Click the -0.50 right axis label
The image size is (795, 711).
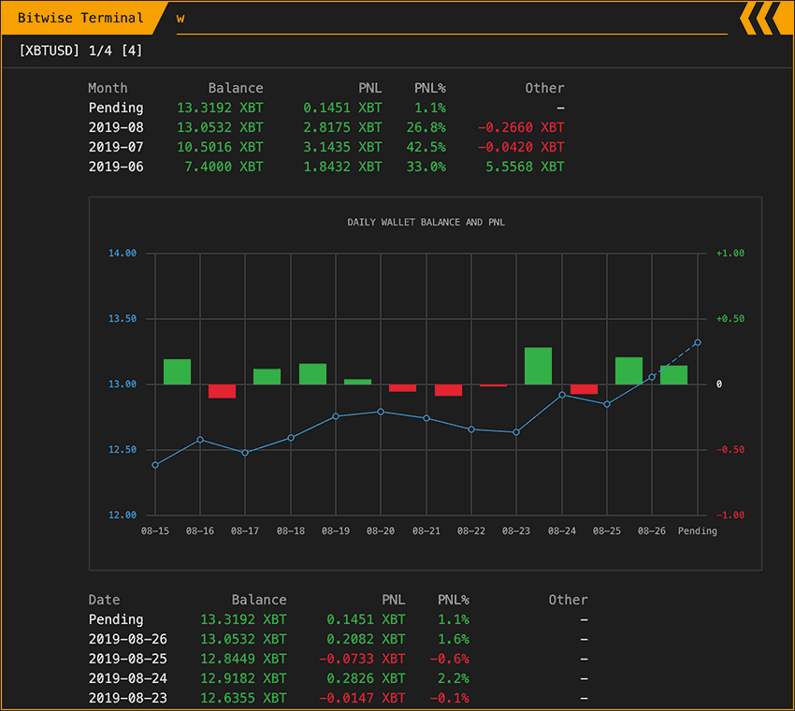click(x=730, y=450)
